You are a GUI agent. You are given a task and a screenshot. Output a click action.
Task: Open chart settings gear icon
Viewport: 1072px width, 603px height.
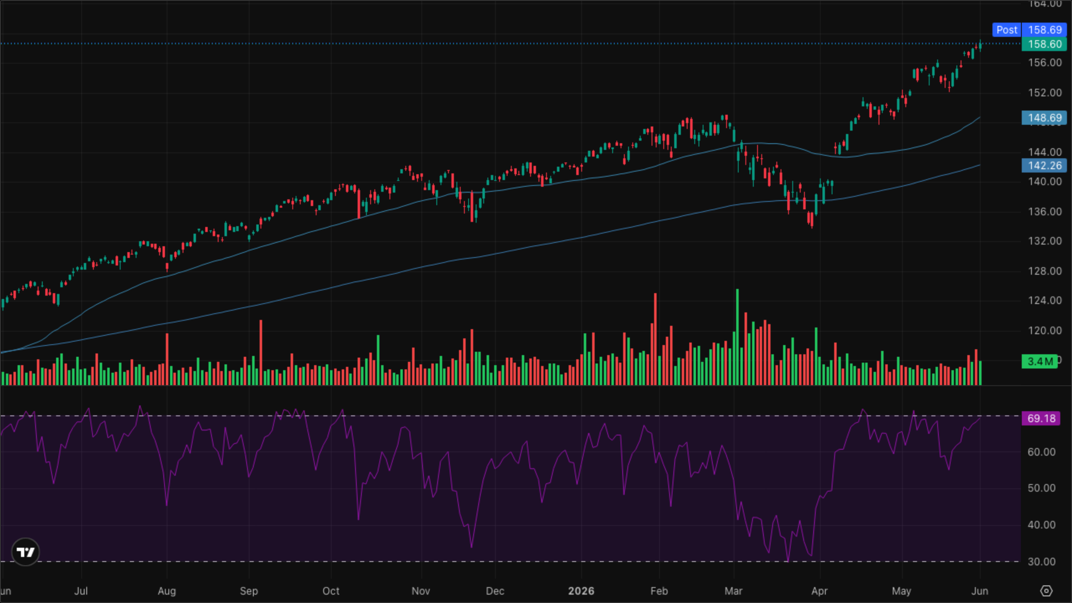(1046, 591)
